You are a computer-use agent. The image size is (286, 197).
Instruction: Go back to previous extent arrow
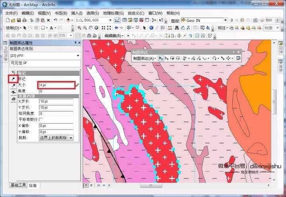116,28
